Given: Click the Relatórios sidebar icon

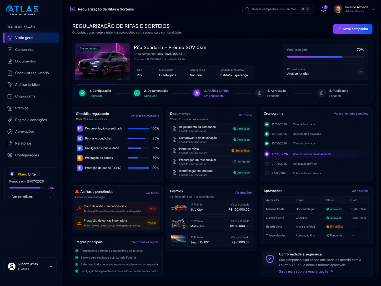Looking at the screenshot, I should point(10,143).
